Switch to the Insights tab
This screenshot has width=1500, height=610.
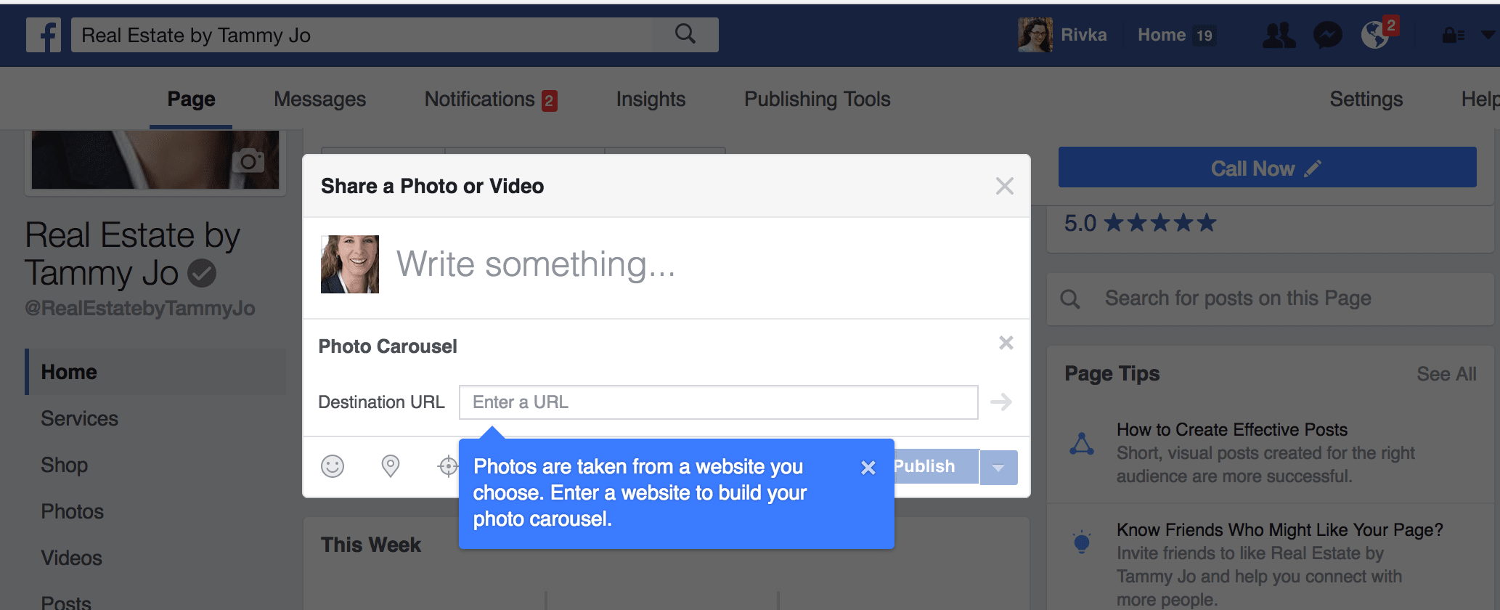(651, 99)
